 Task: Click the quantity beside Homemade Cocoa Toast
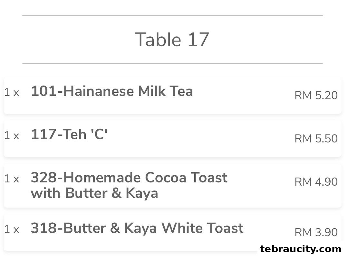pos(12,179)
